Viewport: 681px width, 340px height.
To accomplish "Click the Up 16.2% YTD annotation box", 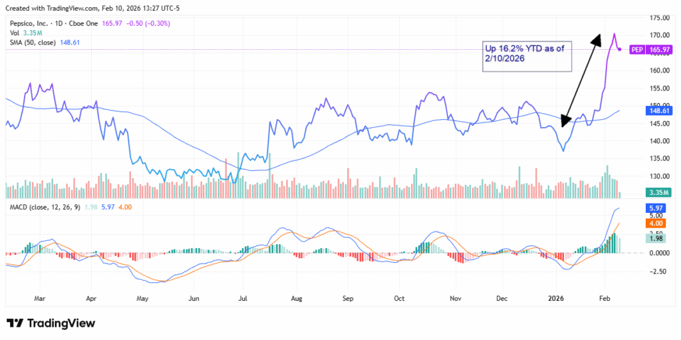I will 527,54.
